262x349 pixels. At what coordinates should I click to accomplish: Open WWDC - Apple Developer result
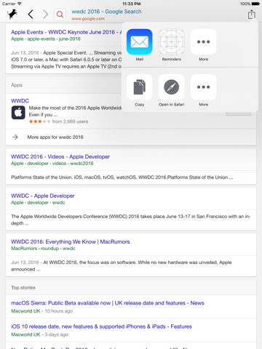[43, 196]
